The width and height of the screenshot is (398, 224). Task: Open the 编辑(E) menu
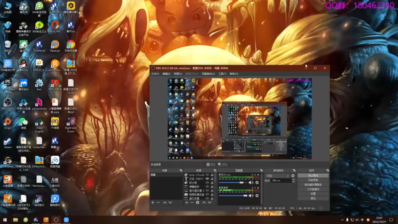point(167,74)
